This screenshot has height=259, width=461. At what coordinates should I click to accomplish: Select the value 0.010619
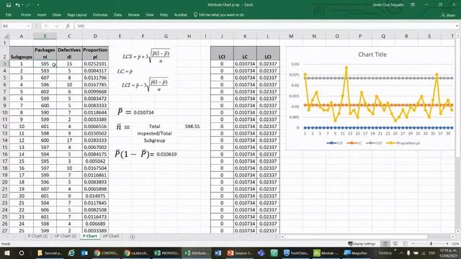click(166, 154)
